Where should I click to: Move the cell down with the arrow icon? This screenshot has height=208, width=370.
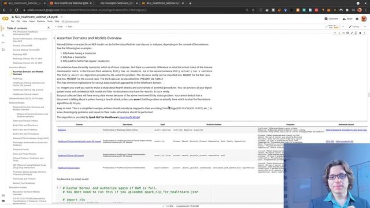click(x=339, y=33)
